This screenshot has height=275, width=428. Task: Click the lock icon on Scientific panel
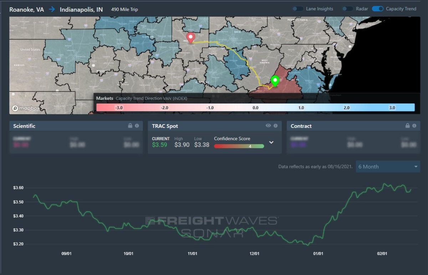(x=130, y=126)
